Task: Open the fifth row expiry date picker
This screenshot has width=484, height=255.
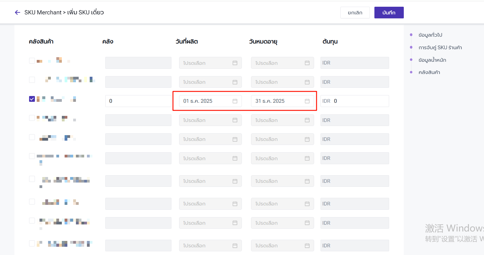Action: click(x=282, y=139)
